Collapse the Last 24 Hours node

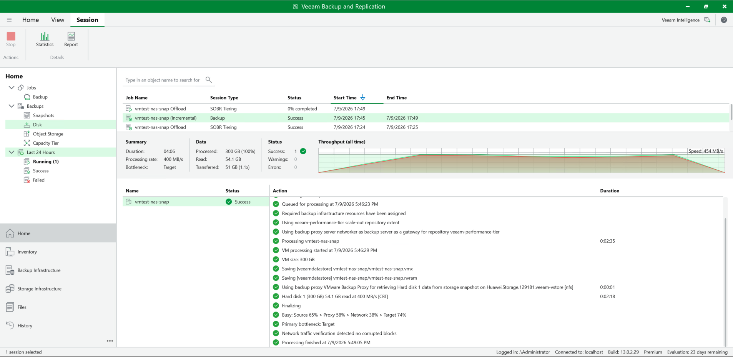click(x=12, y=152)
